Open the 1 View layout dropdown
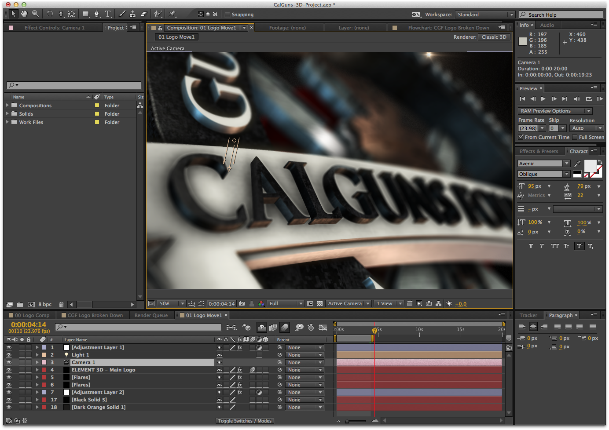 pyautogui.click(x=389, y=304)
